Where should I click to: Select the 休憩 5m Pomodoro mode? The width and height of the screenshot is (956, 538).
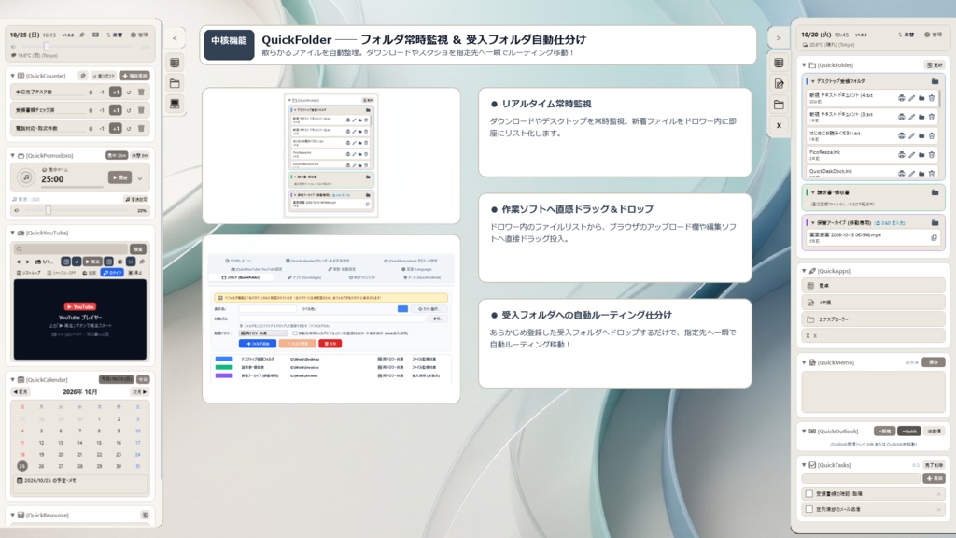140,156
